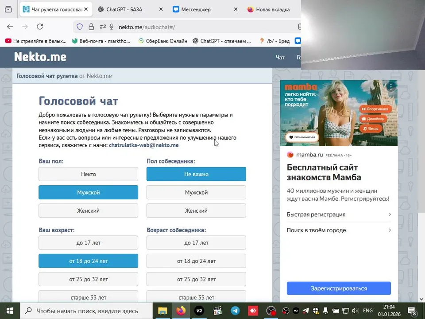
Task: Set your age to от 25 до 32 лет
Action: [89, 279]
